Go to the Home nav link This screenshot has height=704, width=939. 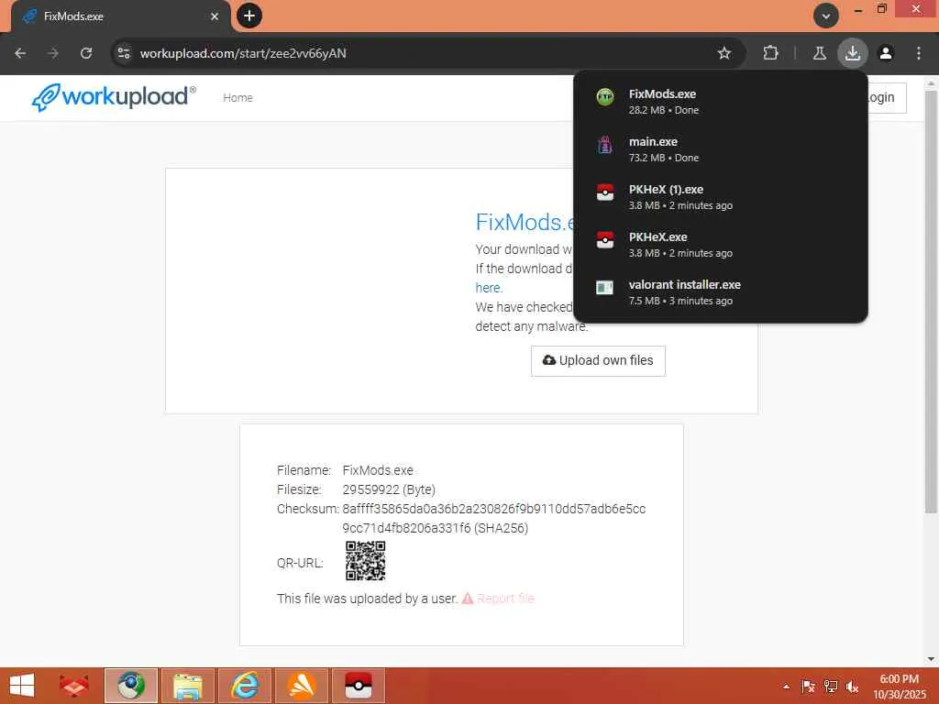(238, 97)
